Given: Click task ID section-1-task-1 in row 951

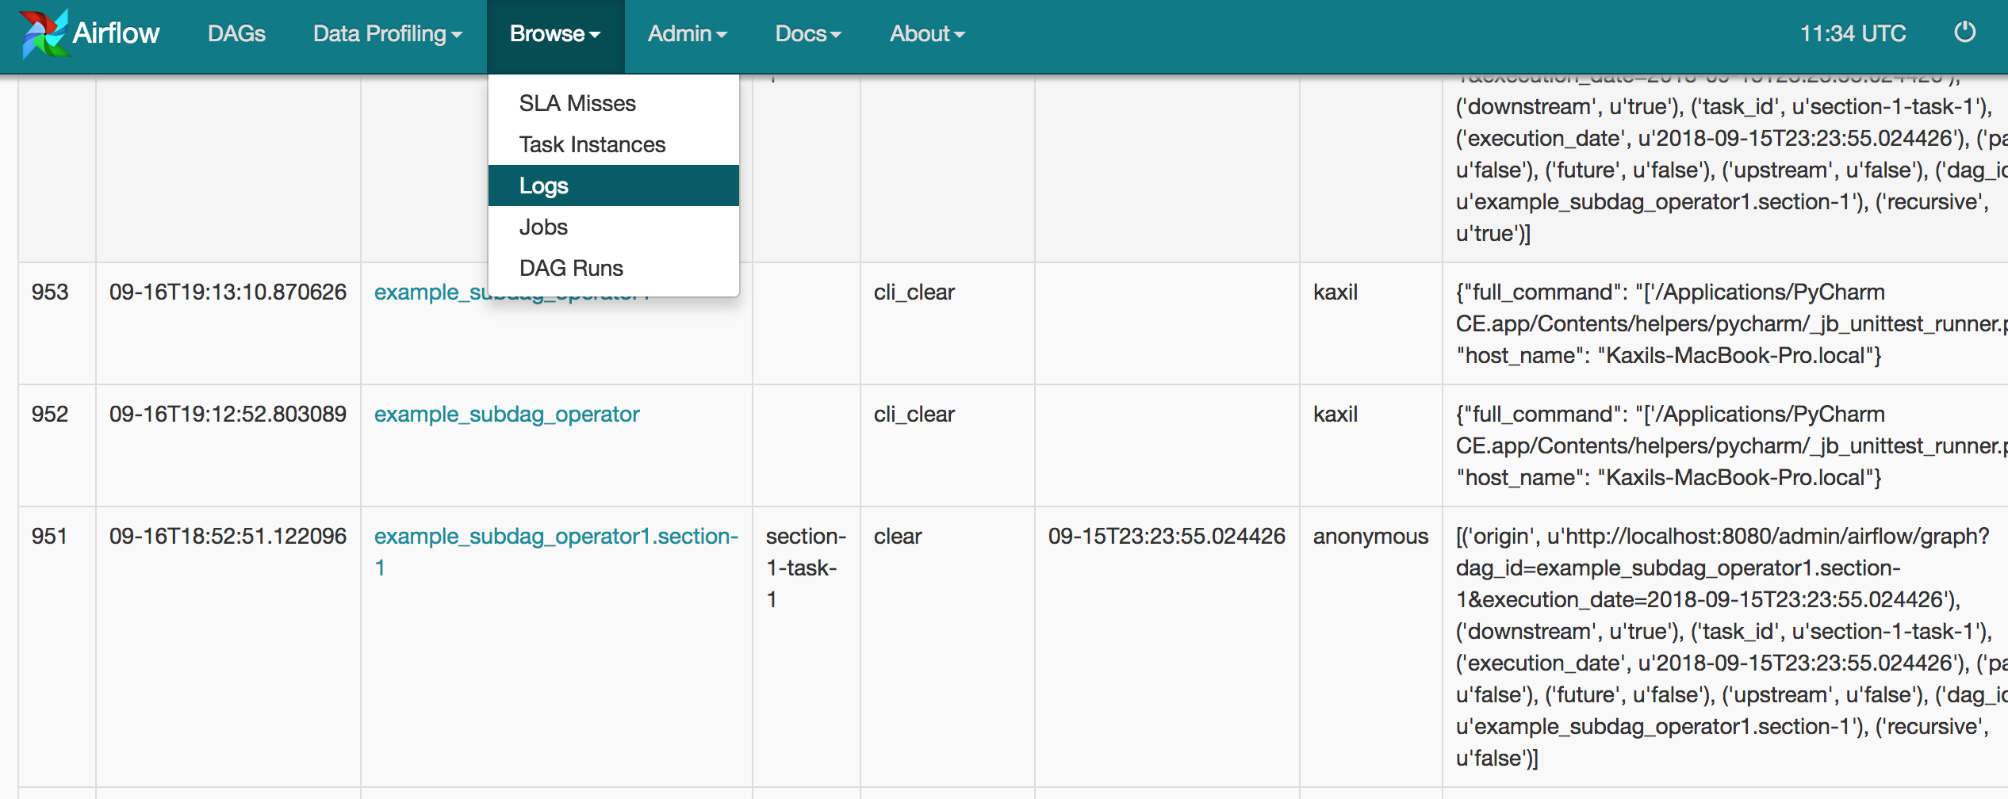Looking at the screenshot, I should (806, 568).
